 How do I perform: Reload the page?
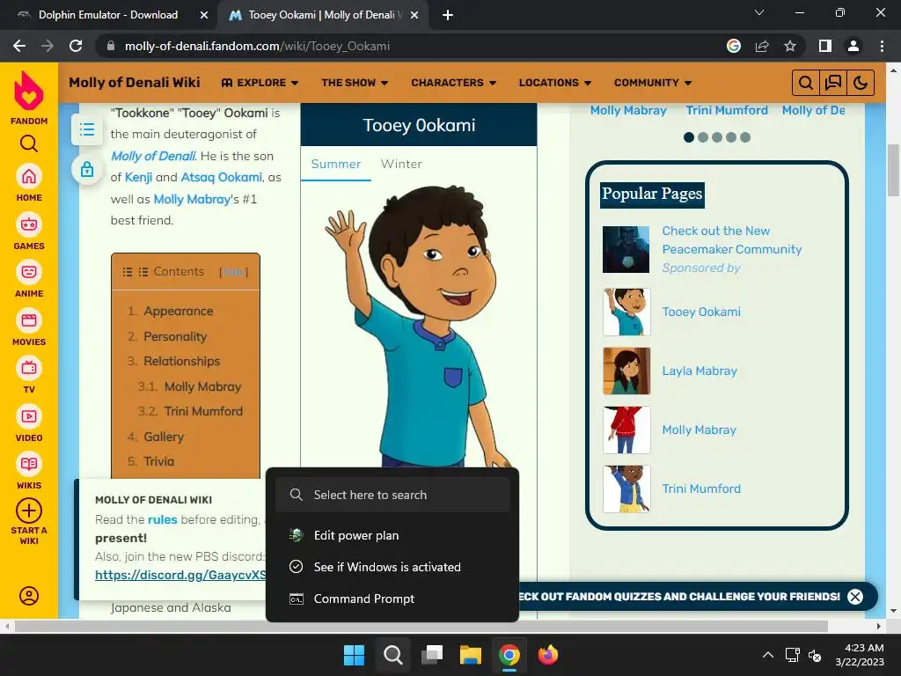tap(76, 46)
